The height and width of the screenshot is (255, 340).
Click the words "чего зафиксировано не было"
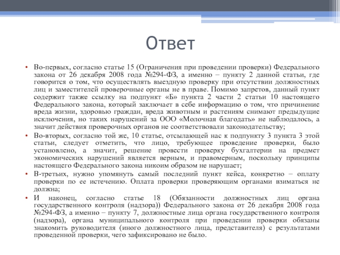(x=158, y=235)
